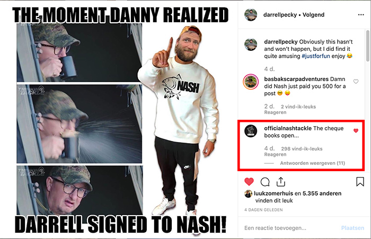The height and width of the screenshot is (239, 371).
Task: Like the basbakscarpadventures comment heart
Action: point(356,82)
